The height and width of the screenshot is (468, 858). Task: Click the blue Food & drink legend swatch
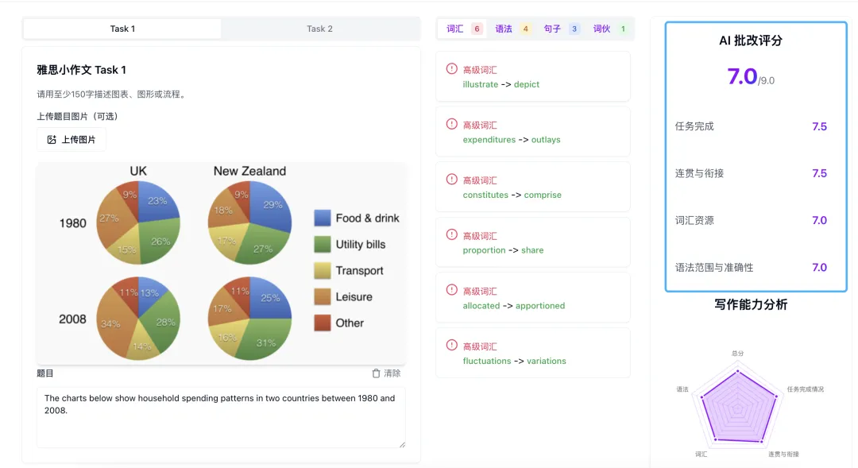click(322, 218)
